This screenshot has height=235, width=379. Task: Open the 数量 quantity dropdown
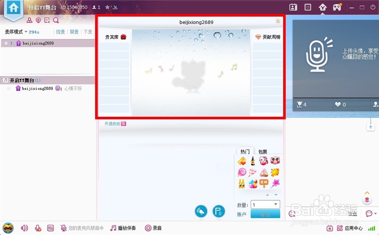[265, 205]
